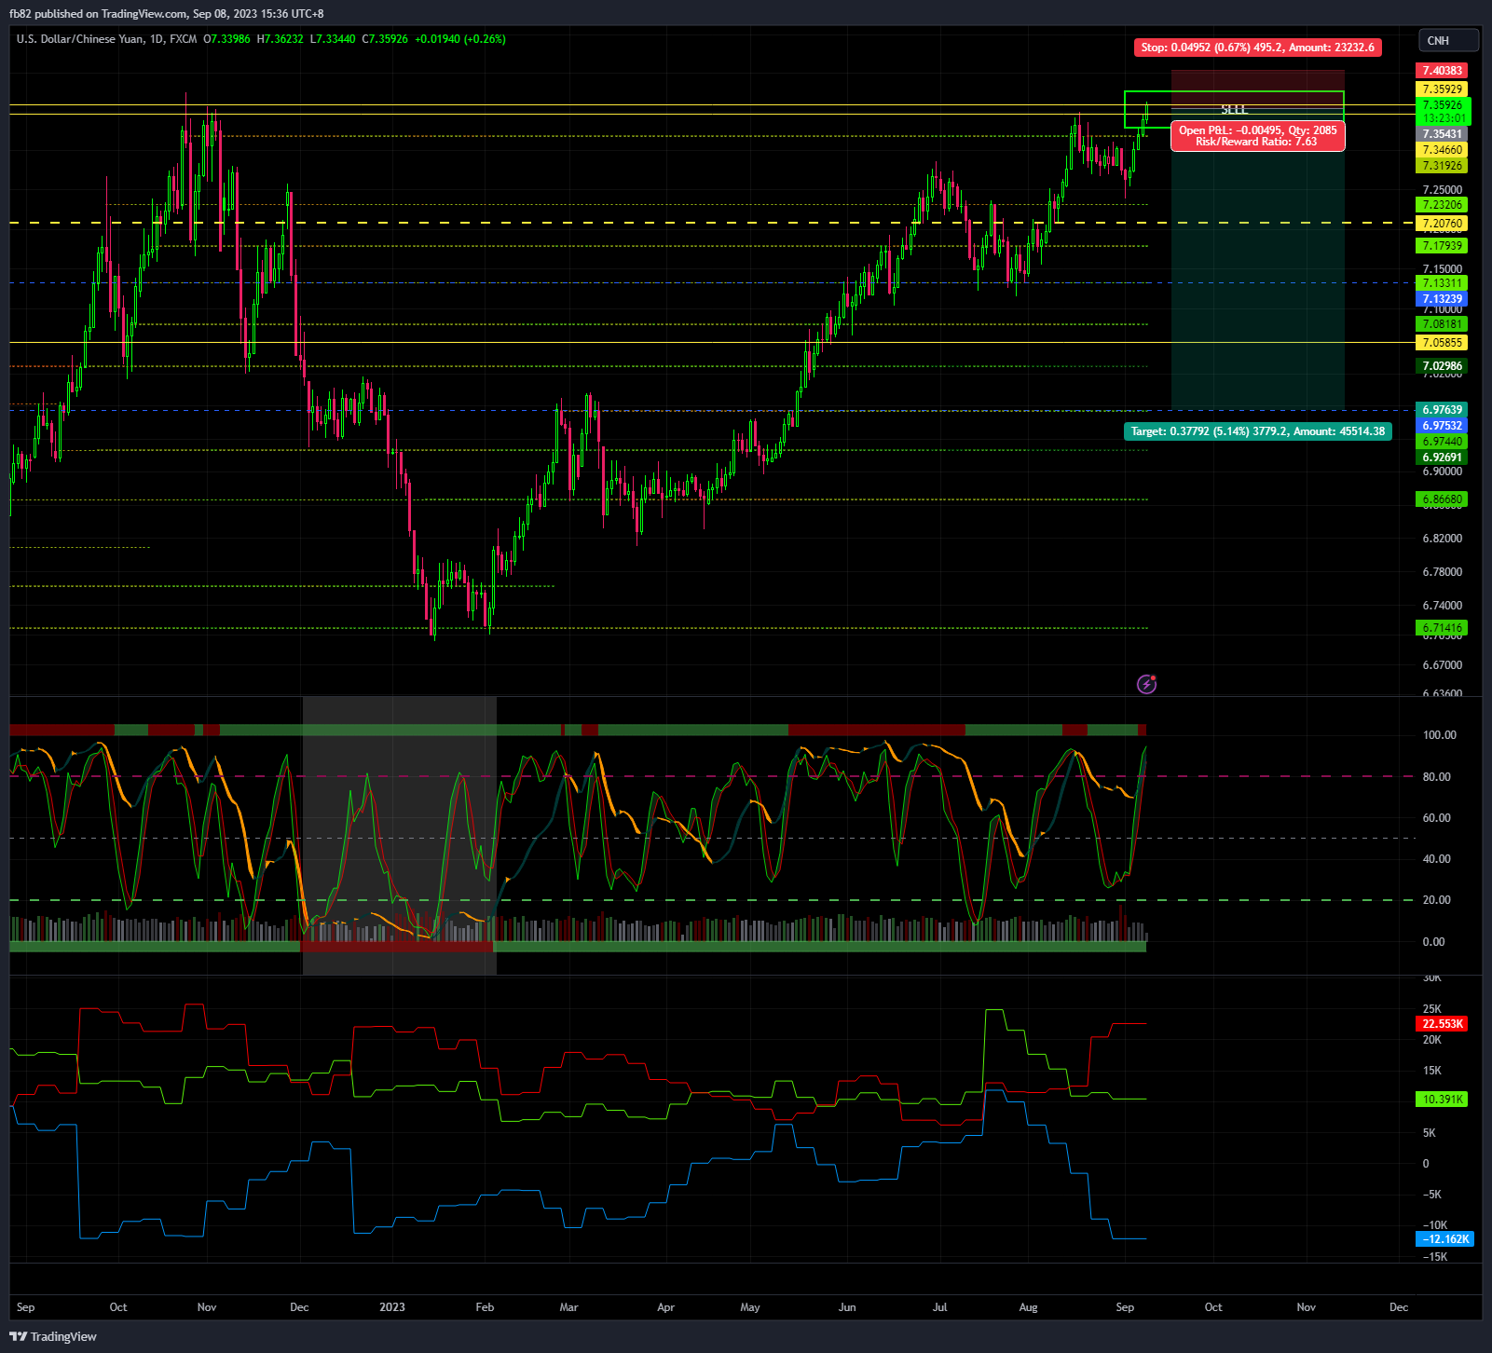Click the low value L7.33440

point(333,39)
